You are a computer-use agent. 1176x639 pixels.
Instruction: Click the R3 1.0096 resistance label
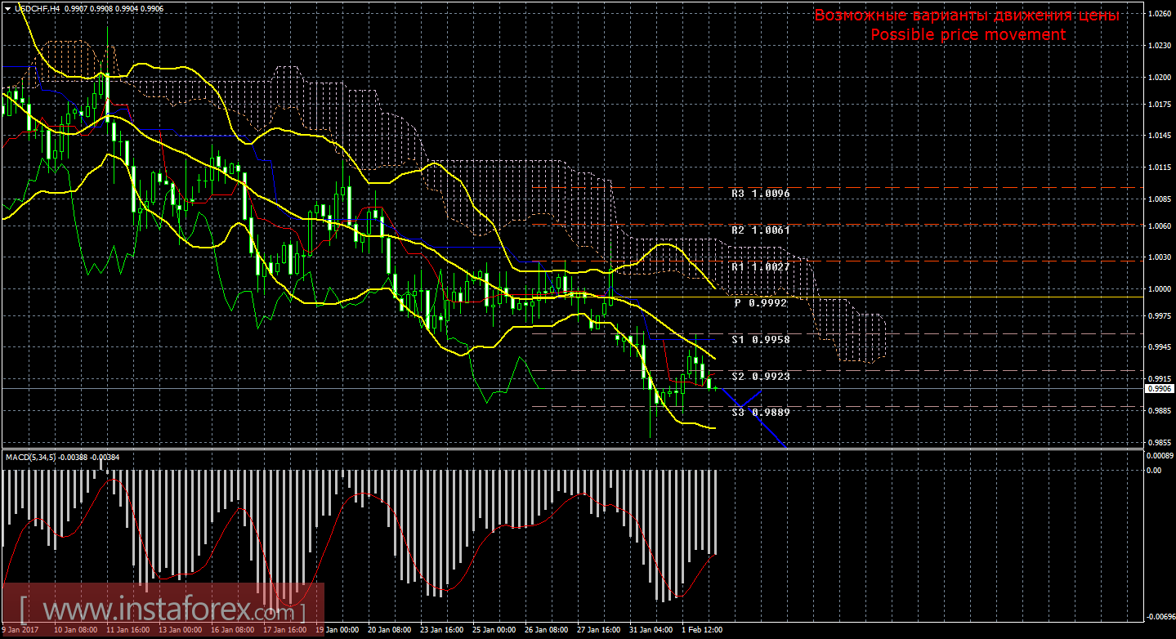760,194
